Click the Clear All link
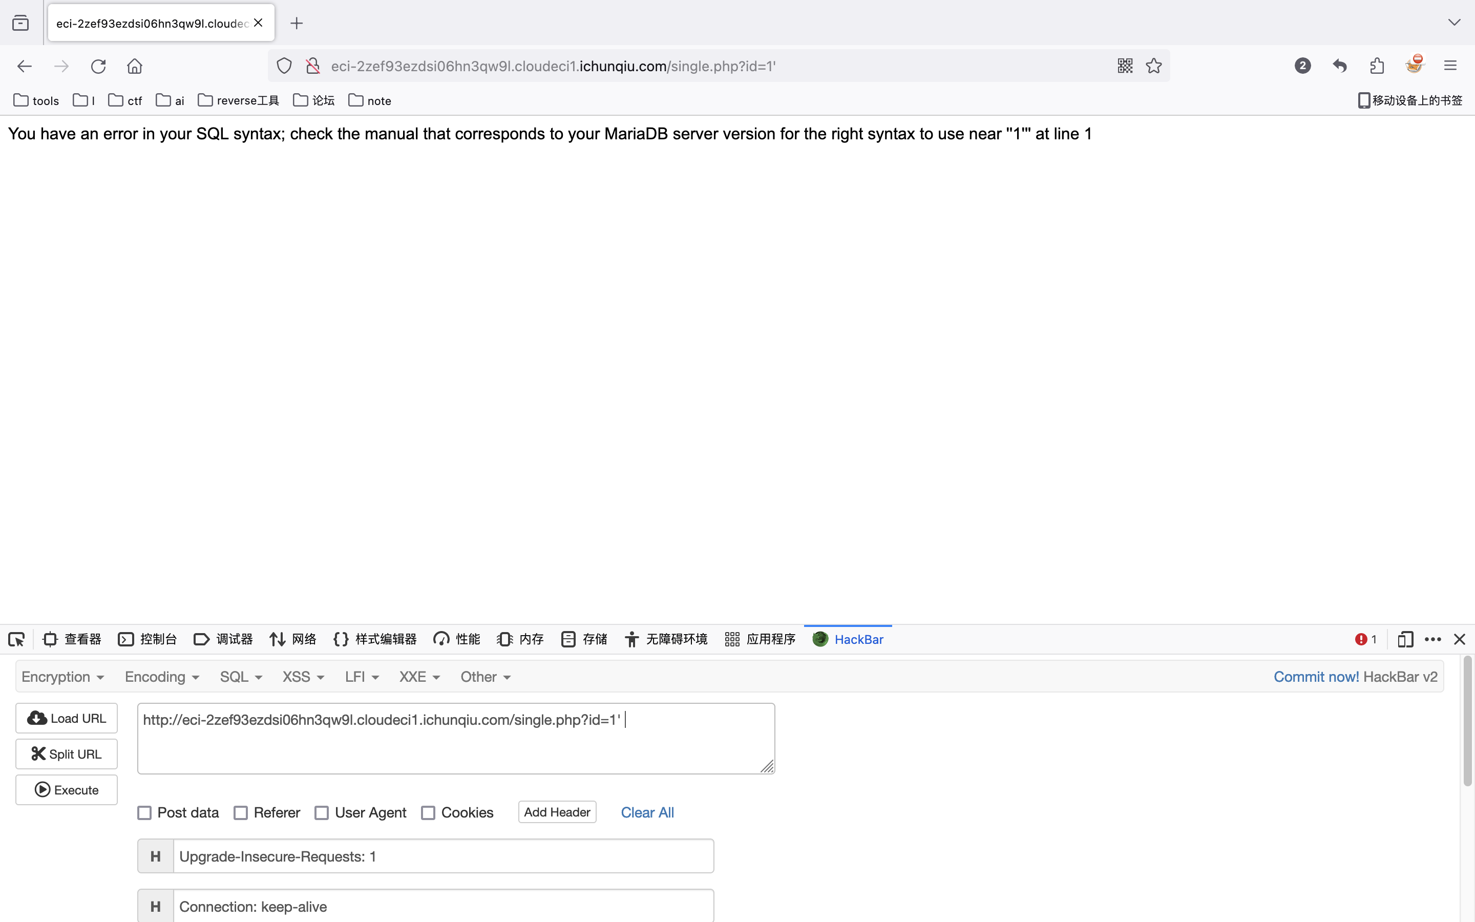Screen dimensions: 1475x922 tap(647, 812)
